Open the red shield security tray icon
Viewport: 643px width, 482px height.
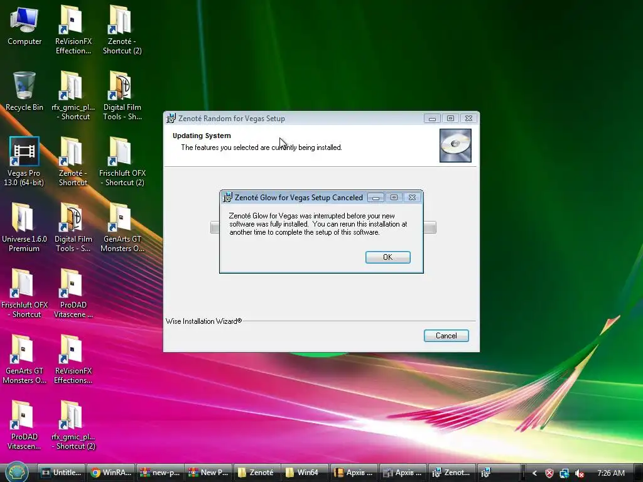[549, 473]
